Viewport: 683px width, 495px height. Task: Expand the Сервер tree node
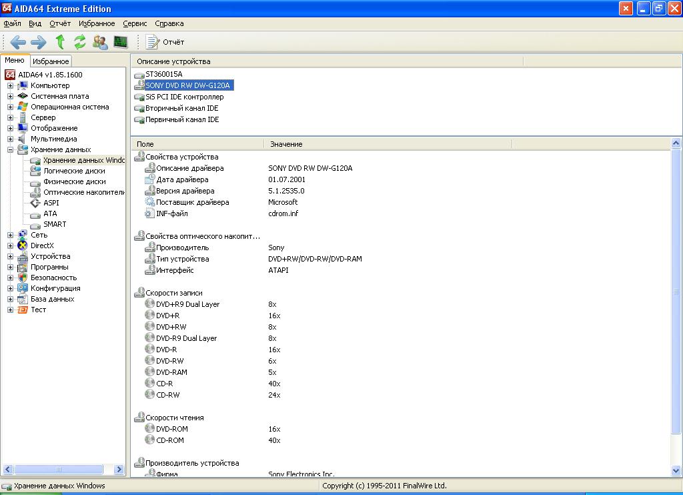[x=10, y=117]
